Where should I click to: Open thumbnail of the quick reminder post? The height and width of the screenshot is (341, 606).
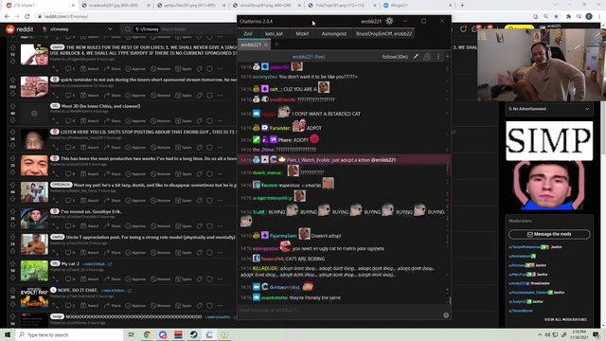(x=34, y=86)
